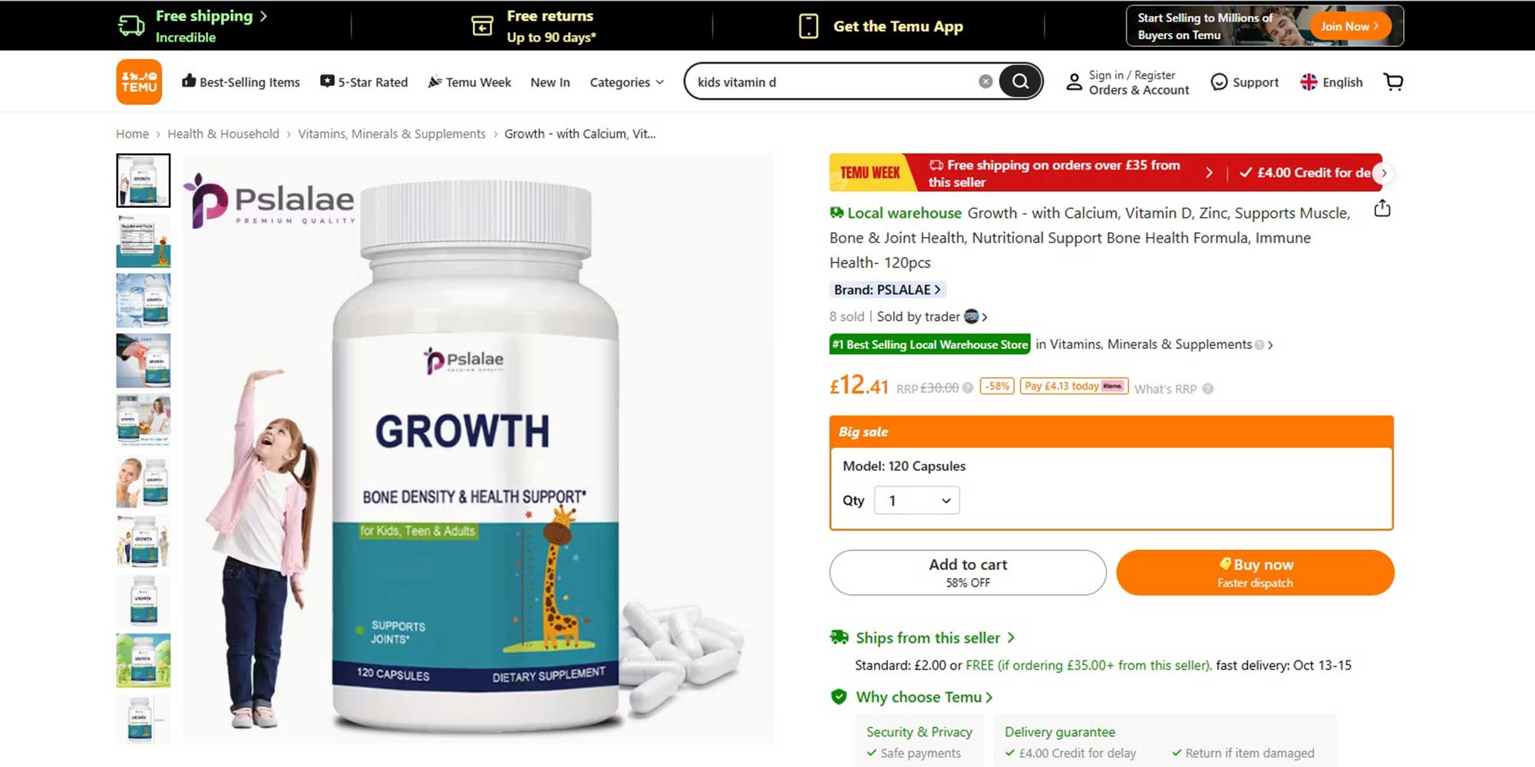The width and height of the screenshot is (1535, 767).
Task: Click in the kids vitamin d search box
Action: tap(833, 82)
